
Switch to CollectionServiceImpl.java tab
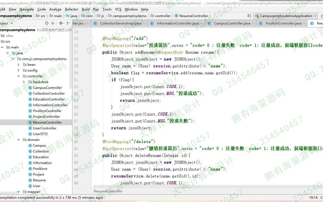(121, 23)
